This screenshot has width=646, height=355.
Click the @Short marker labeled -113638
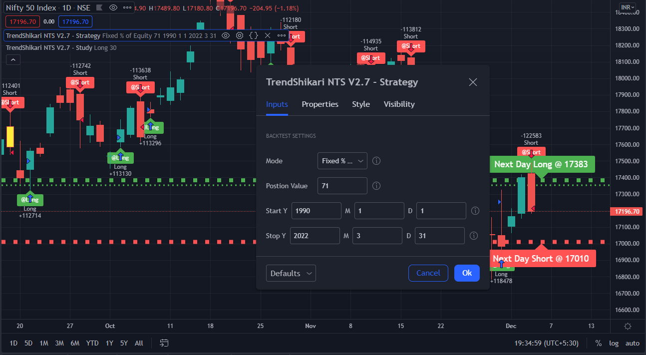[x=140, y=87]
